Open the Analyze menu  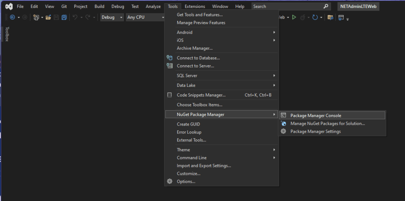coord(153,6)
